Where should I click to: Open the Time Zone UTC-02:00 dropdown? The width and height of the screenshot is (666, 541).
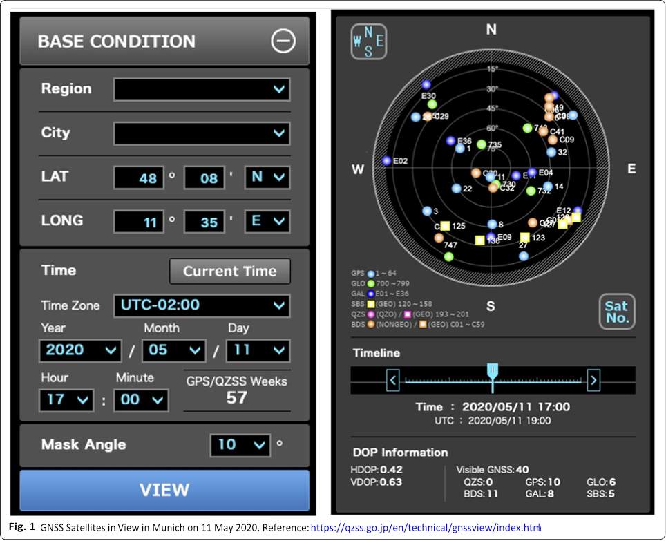(x=202, y=305)
